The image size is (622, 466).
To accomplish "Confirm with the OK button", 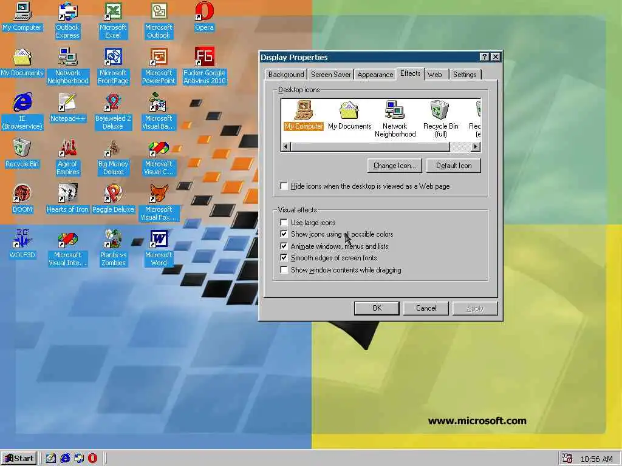I will (377, 308).
